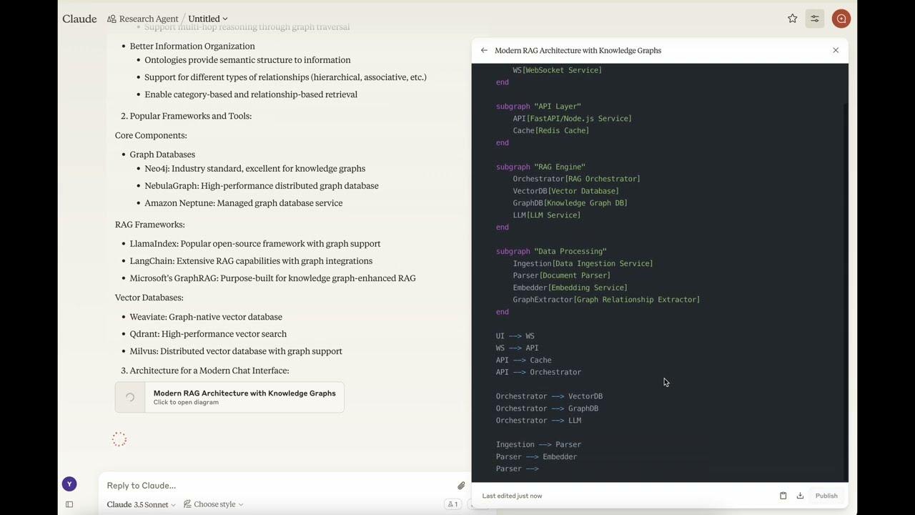Close the artifact panel
This screenshot has height=515, width=915.
[836, 51]
